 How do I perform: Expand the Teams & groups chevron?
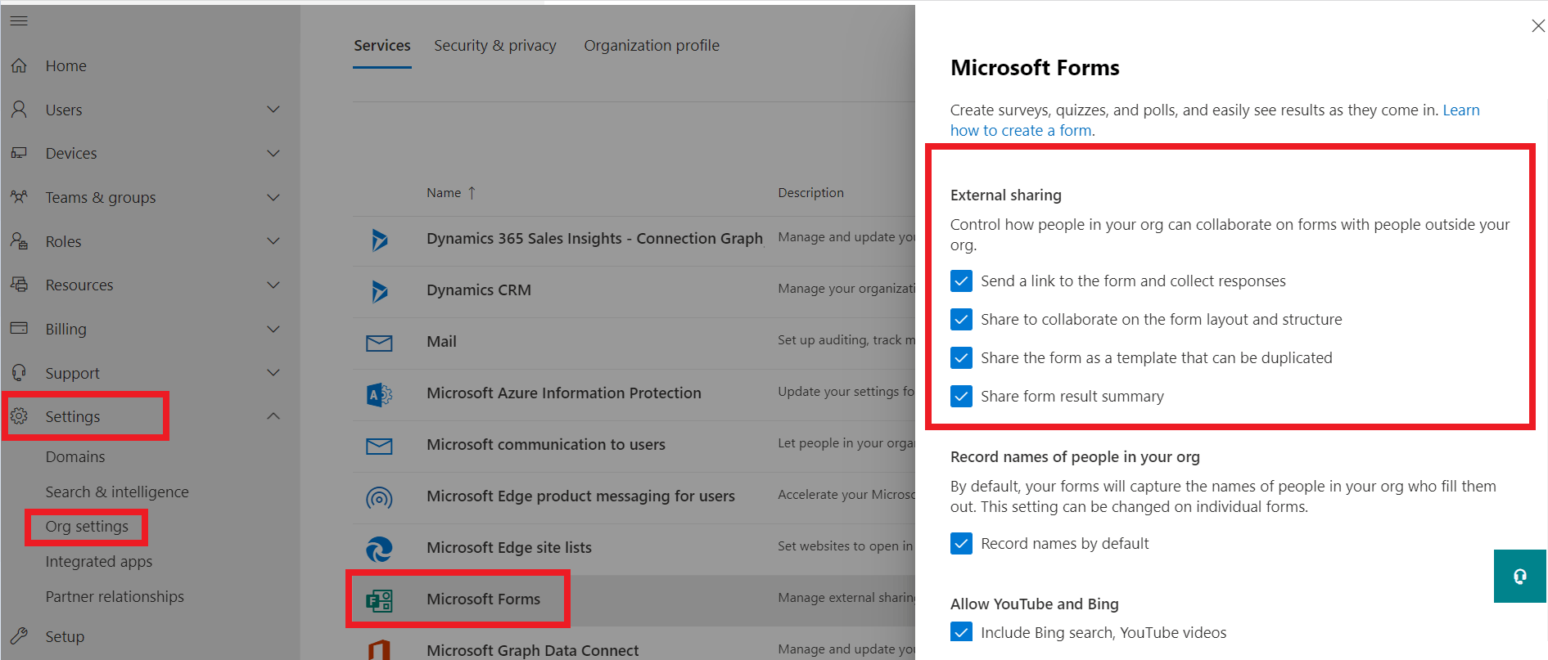273,197
